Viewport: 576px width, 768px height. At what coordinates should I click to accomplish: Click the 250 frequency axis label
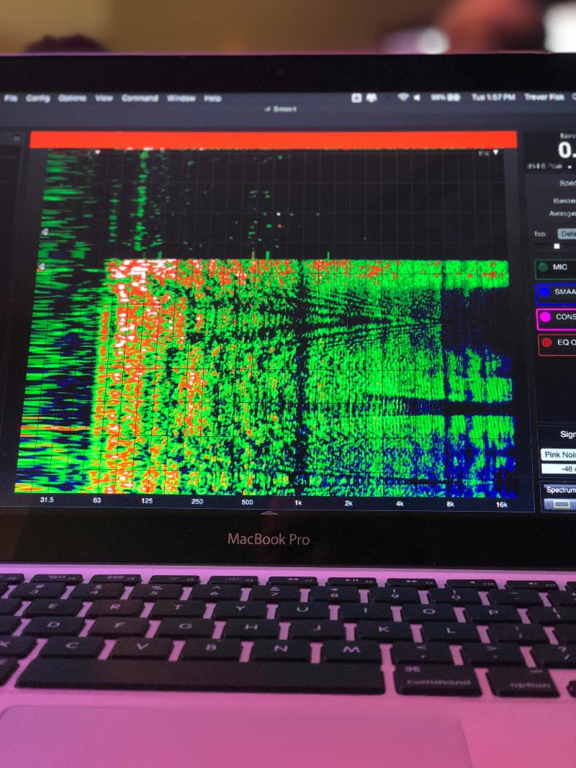click(197, 502)
